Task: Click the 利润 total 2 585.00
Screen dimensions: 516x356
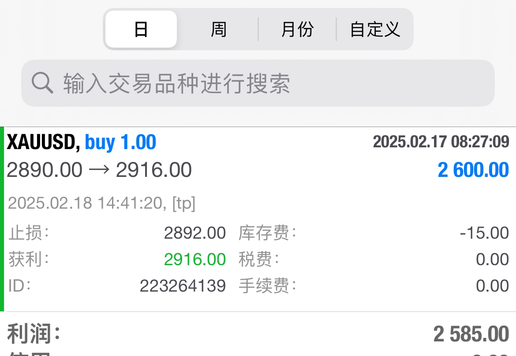Action: tap(471, 334)
